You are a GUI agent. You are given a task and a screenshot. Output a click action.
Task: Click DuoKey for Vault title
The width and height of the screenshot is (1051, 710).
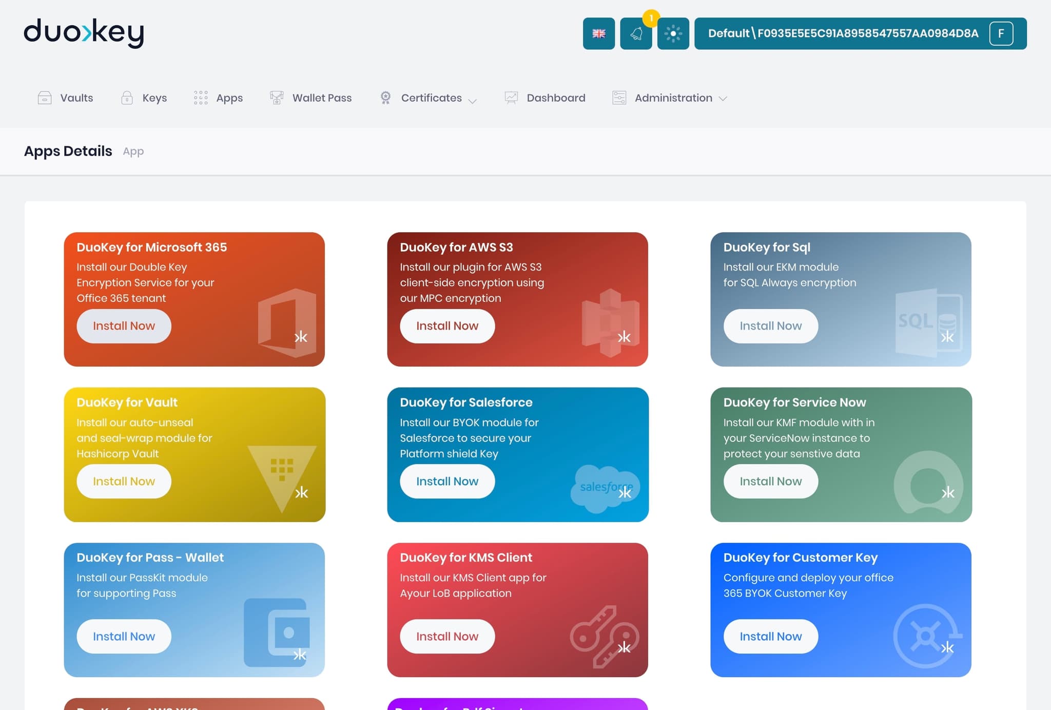tap(127, 402)
